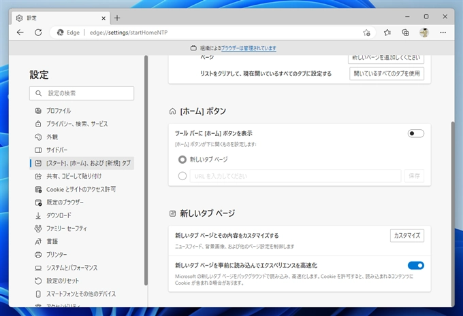Open Cookie とサイトのアクセス許可 settings

[x=82, y=189]
